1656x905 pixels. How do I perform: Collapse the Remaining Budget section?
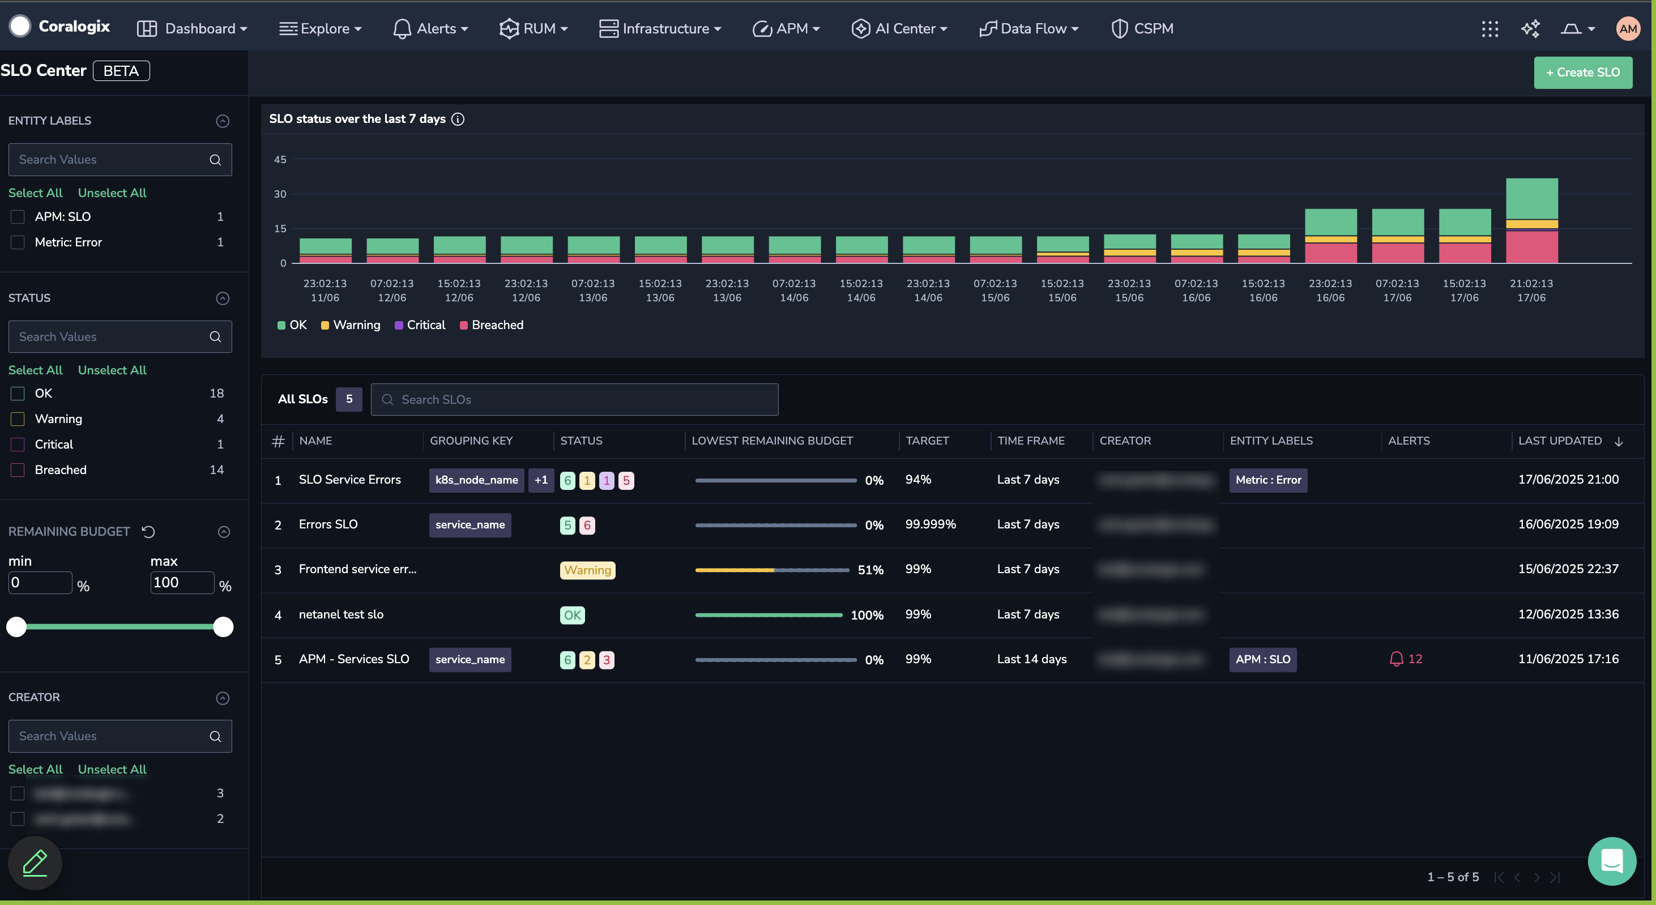pos(224,532)
